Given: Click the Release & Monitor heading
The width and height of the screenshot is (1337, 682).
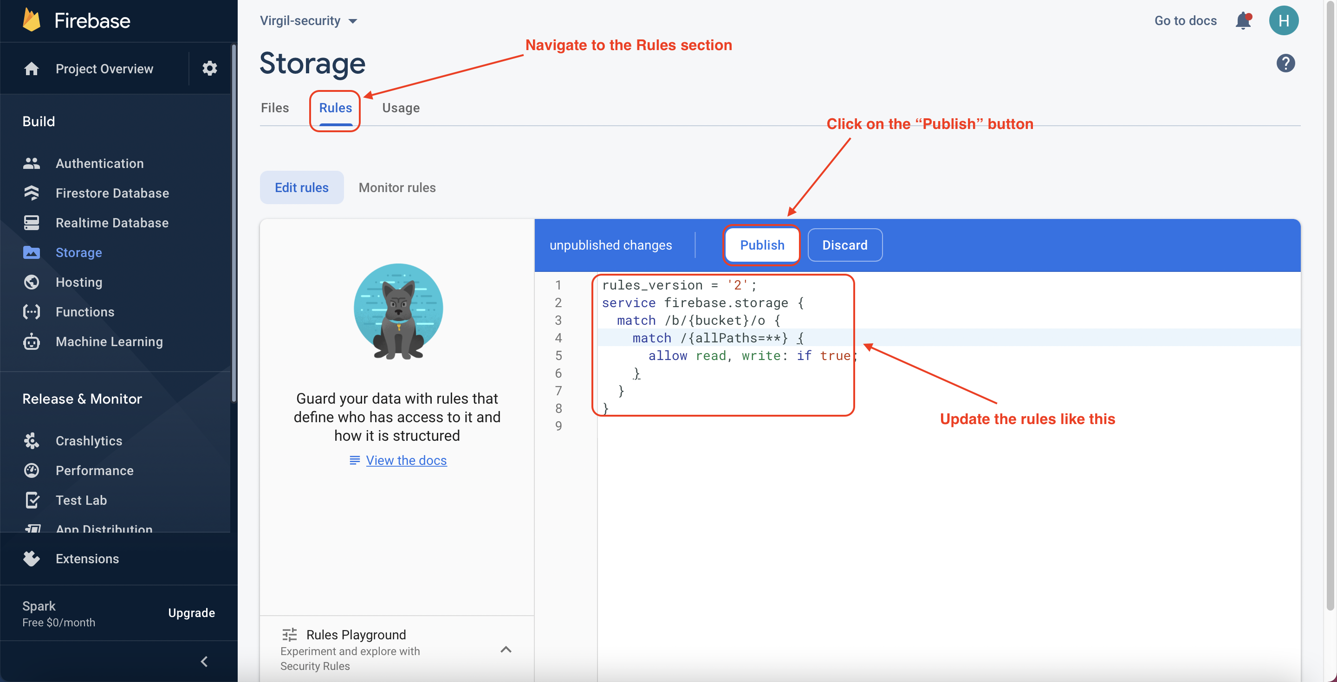Looking at the screenshot, I should coord(82,399).
